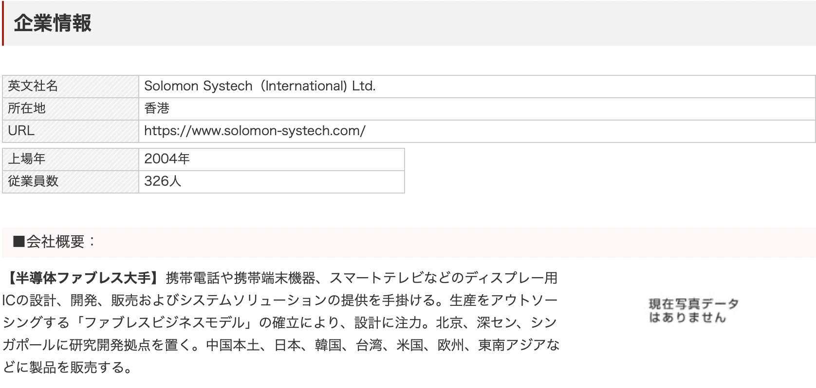Screen dimensions: 816x388
Task: Click the 2004年 listing year value
Action: [167, 159]
